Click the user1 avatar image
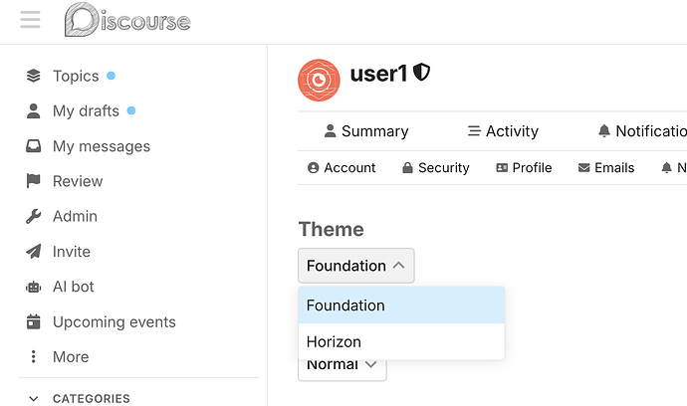Screen dimensions: 687x406 pos(319,81)
